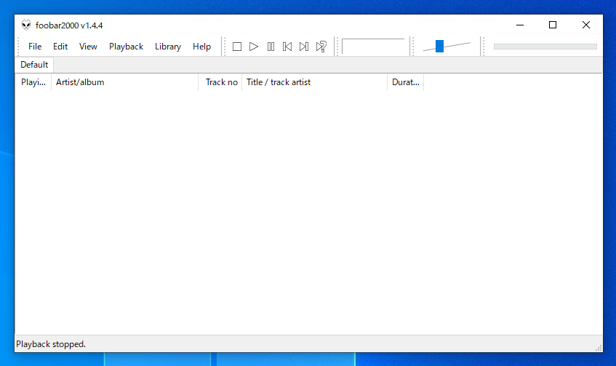Viewport: 616px width, 366px height.
Task: Click the seek bar
Action: click(x=545, y=47)
